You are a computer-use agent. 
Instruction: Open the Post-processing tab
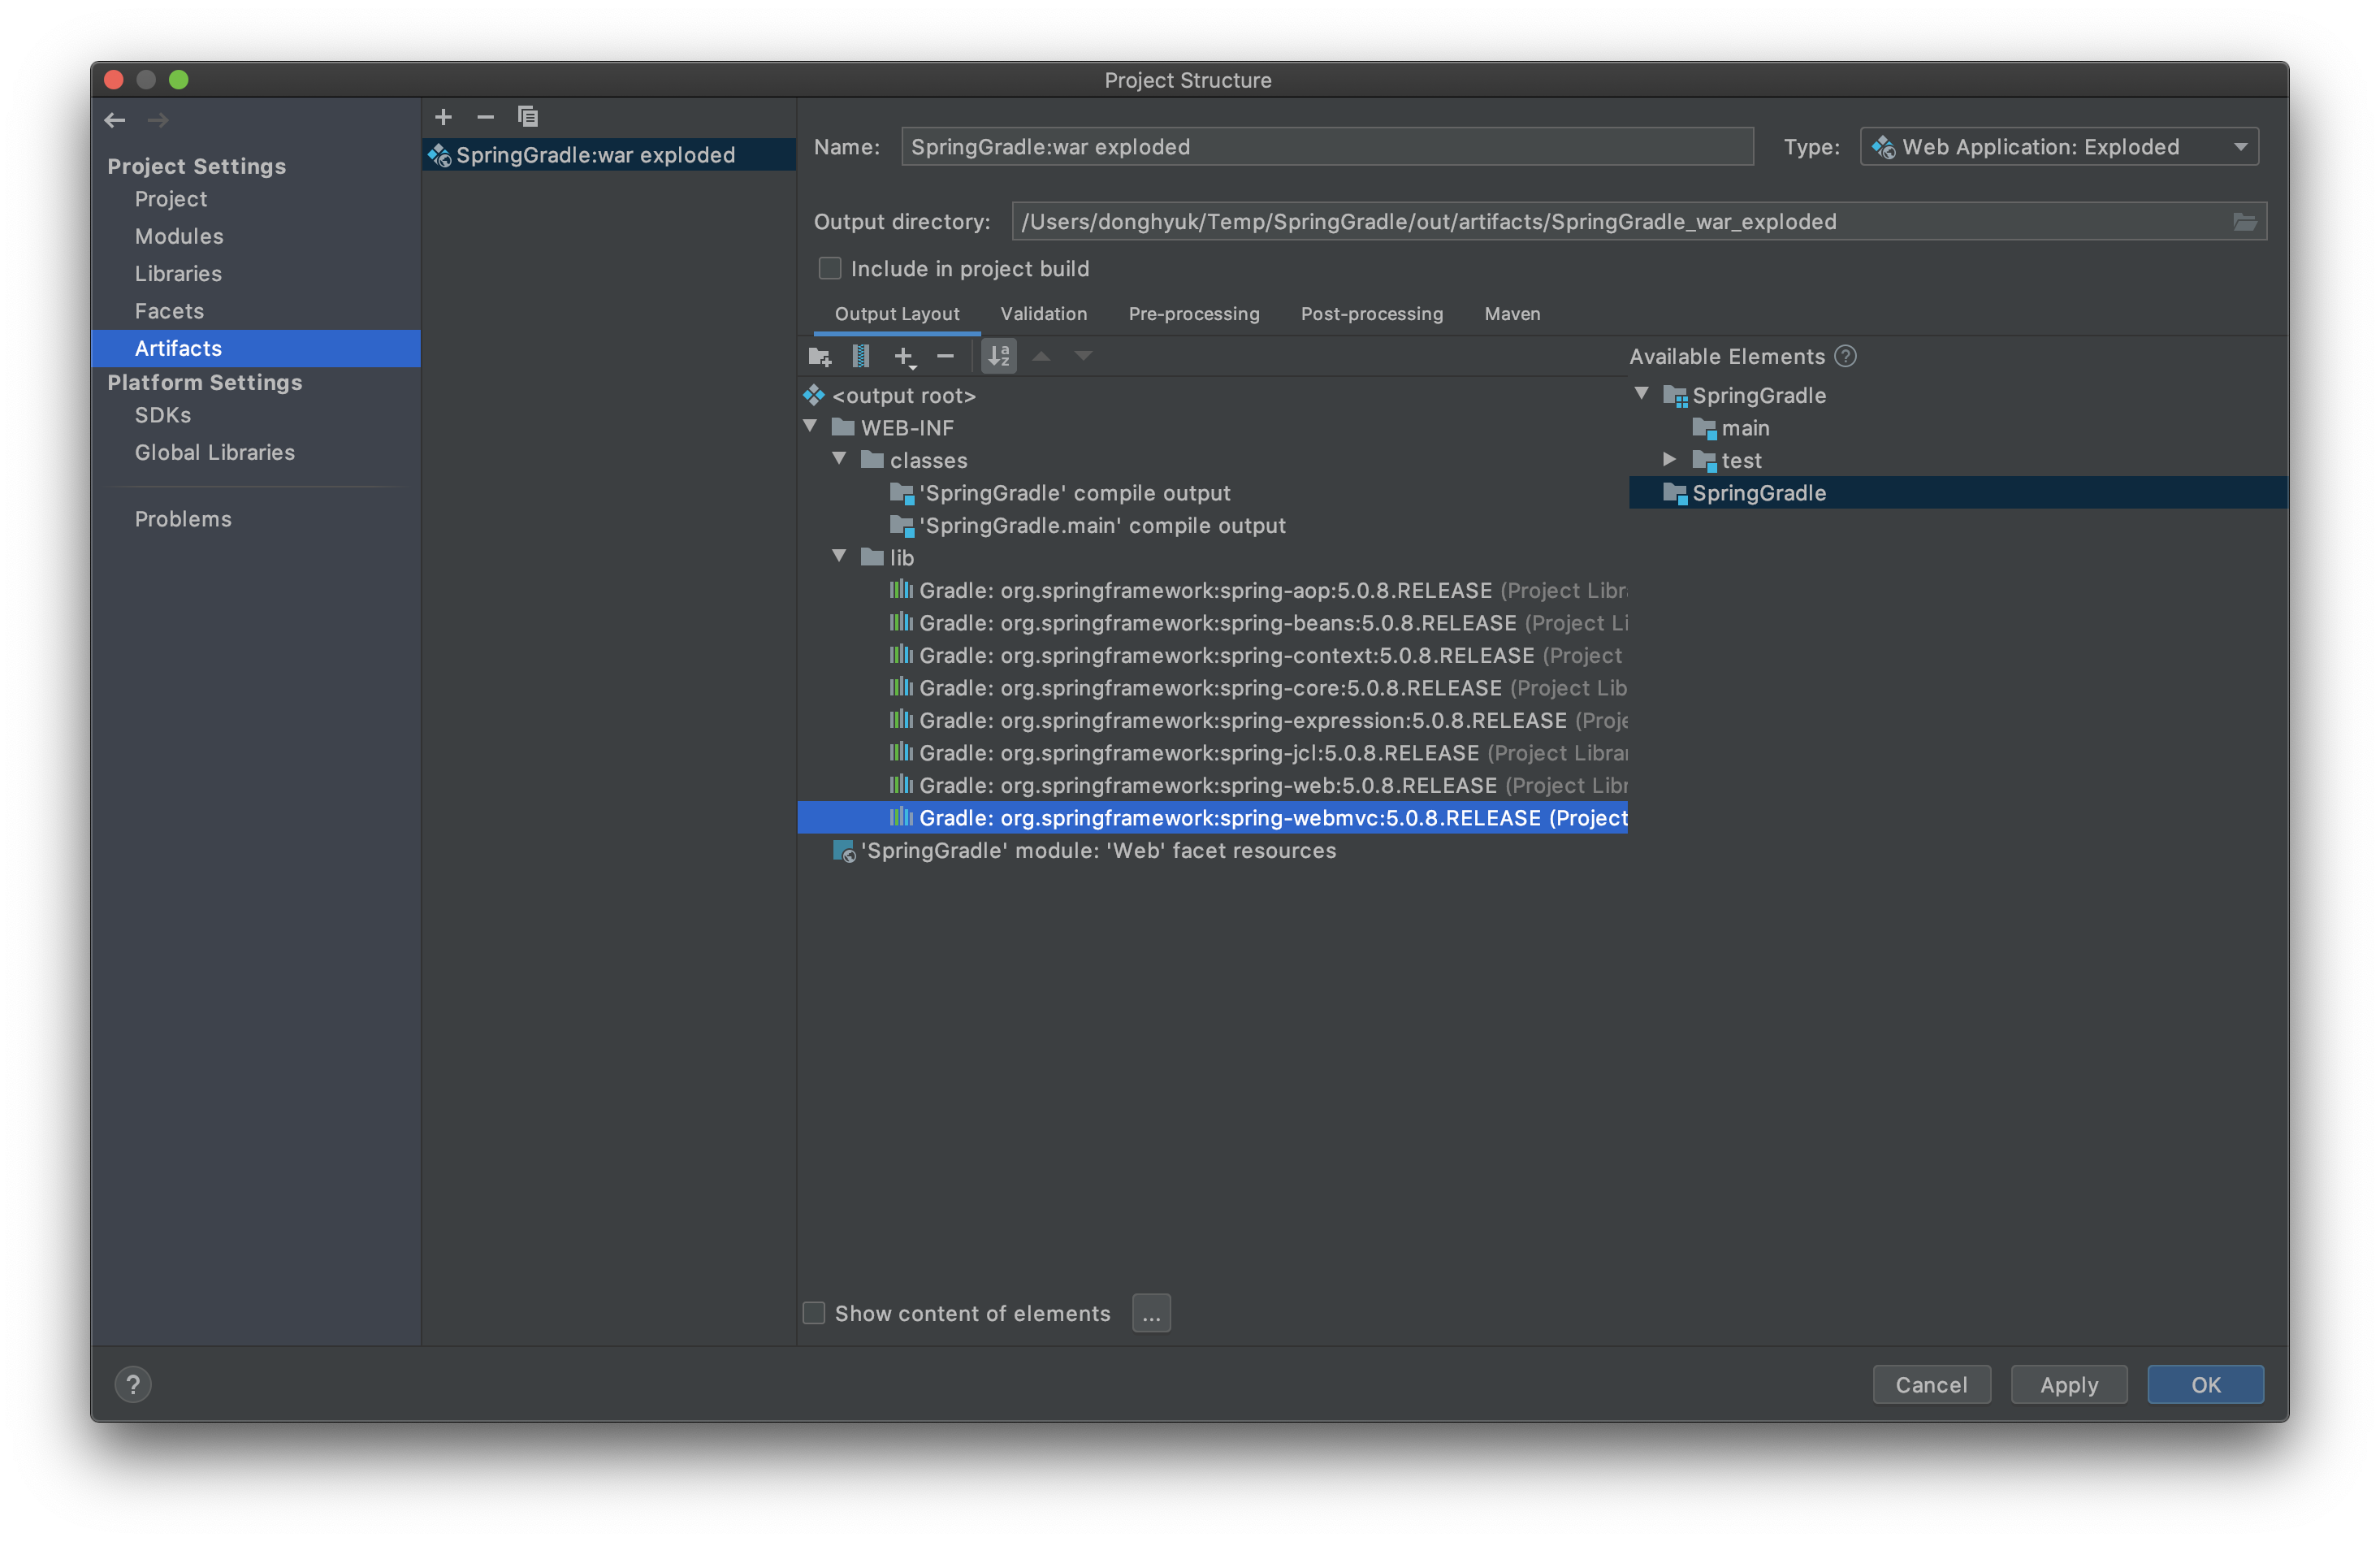(x=1371, y=314)
